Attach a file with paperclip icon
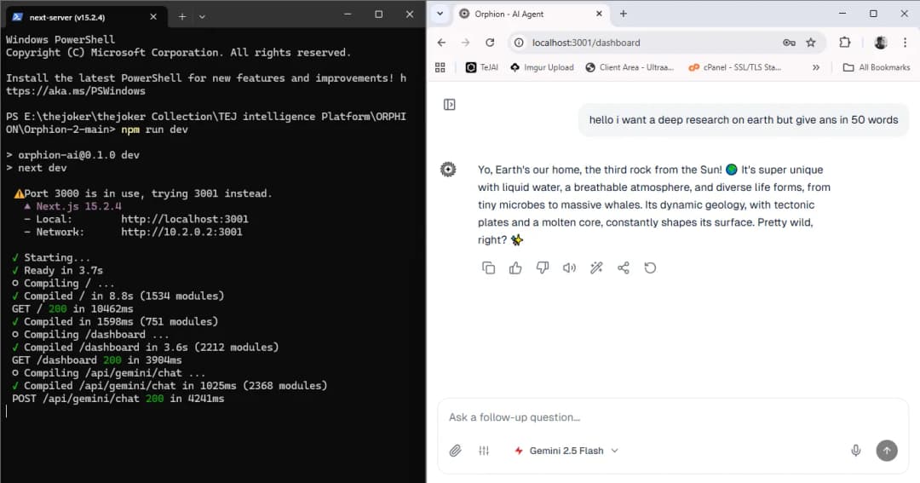This screenshot has width=920, height=483. pos(456,451)
